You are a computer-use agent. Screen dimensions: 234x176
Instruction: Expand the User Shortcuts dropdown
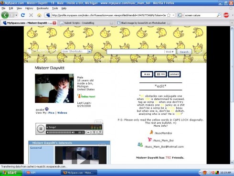89,51
